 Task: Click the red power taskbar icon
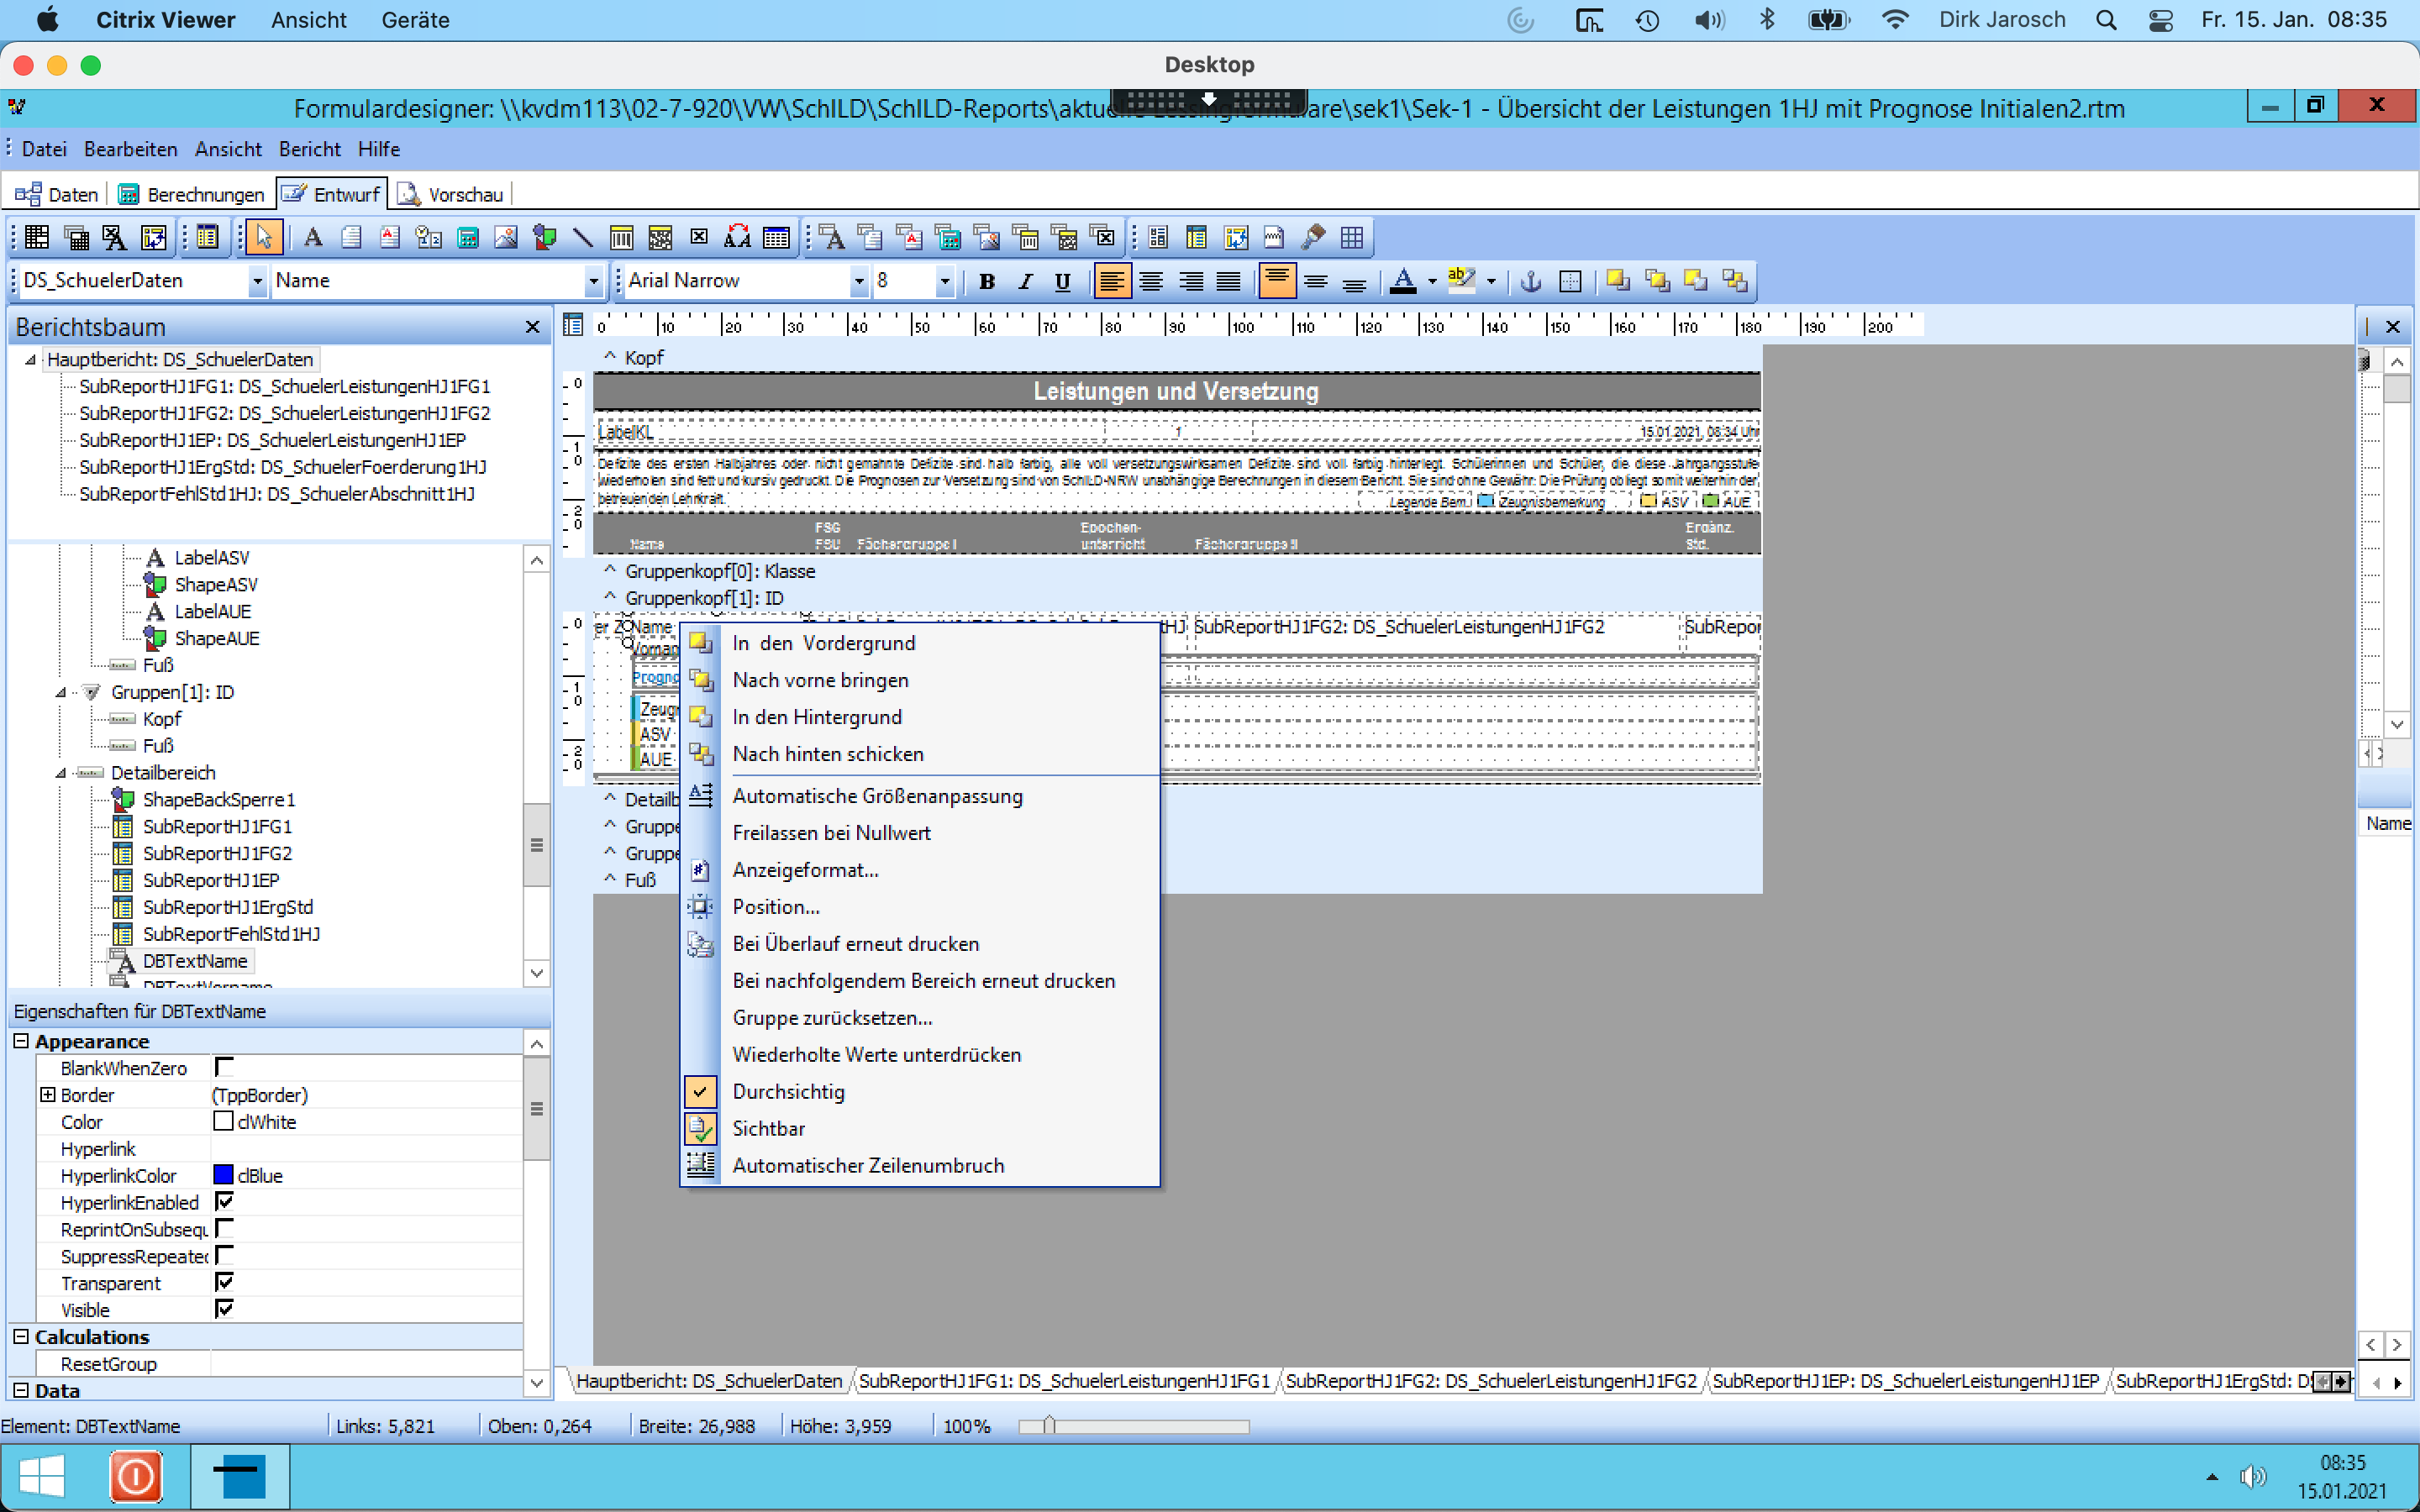(x=136, y=1477)
